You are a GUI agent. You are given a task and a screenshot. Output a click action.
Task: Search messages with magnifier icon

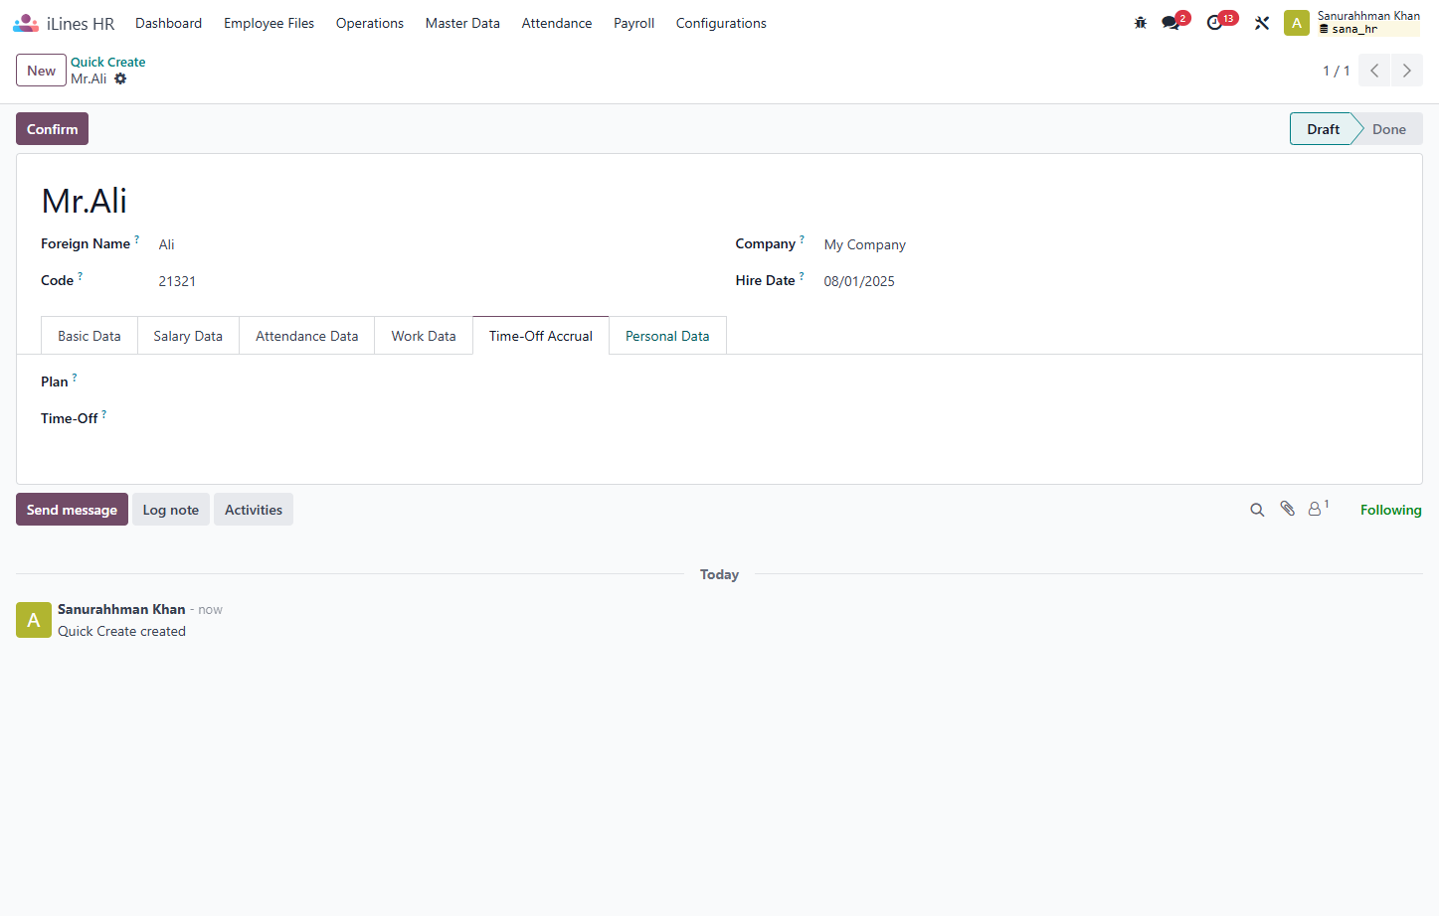(1257, 510)
